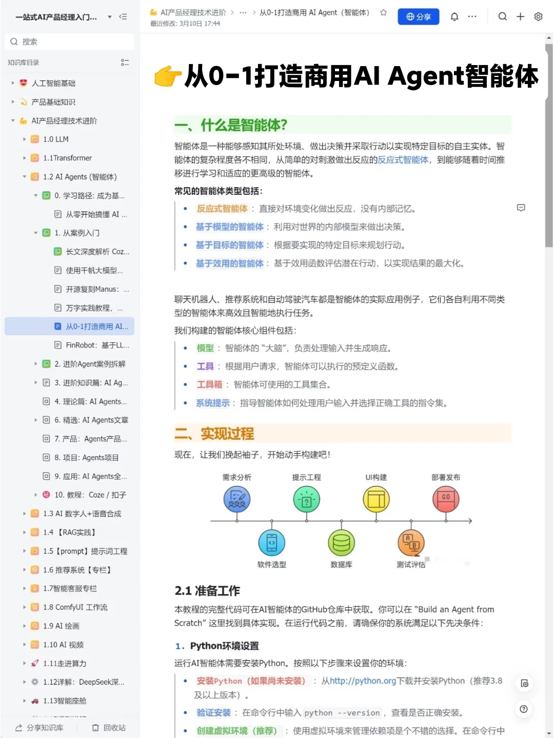Click the 部署发布 GO icon in the diagram
554x738 pixels.
(446, 499)
